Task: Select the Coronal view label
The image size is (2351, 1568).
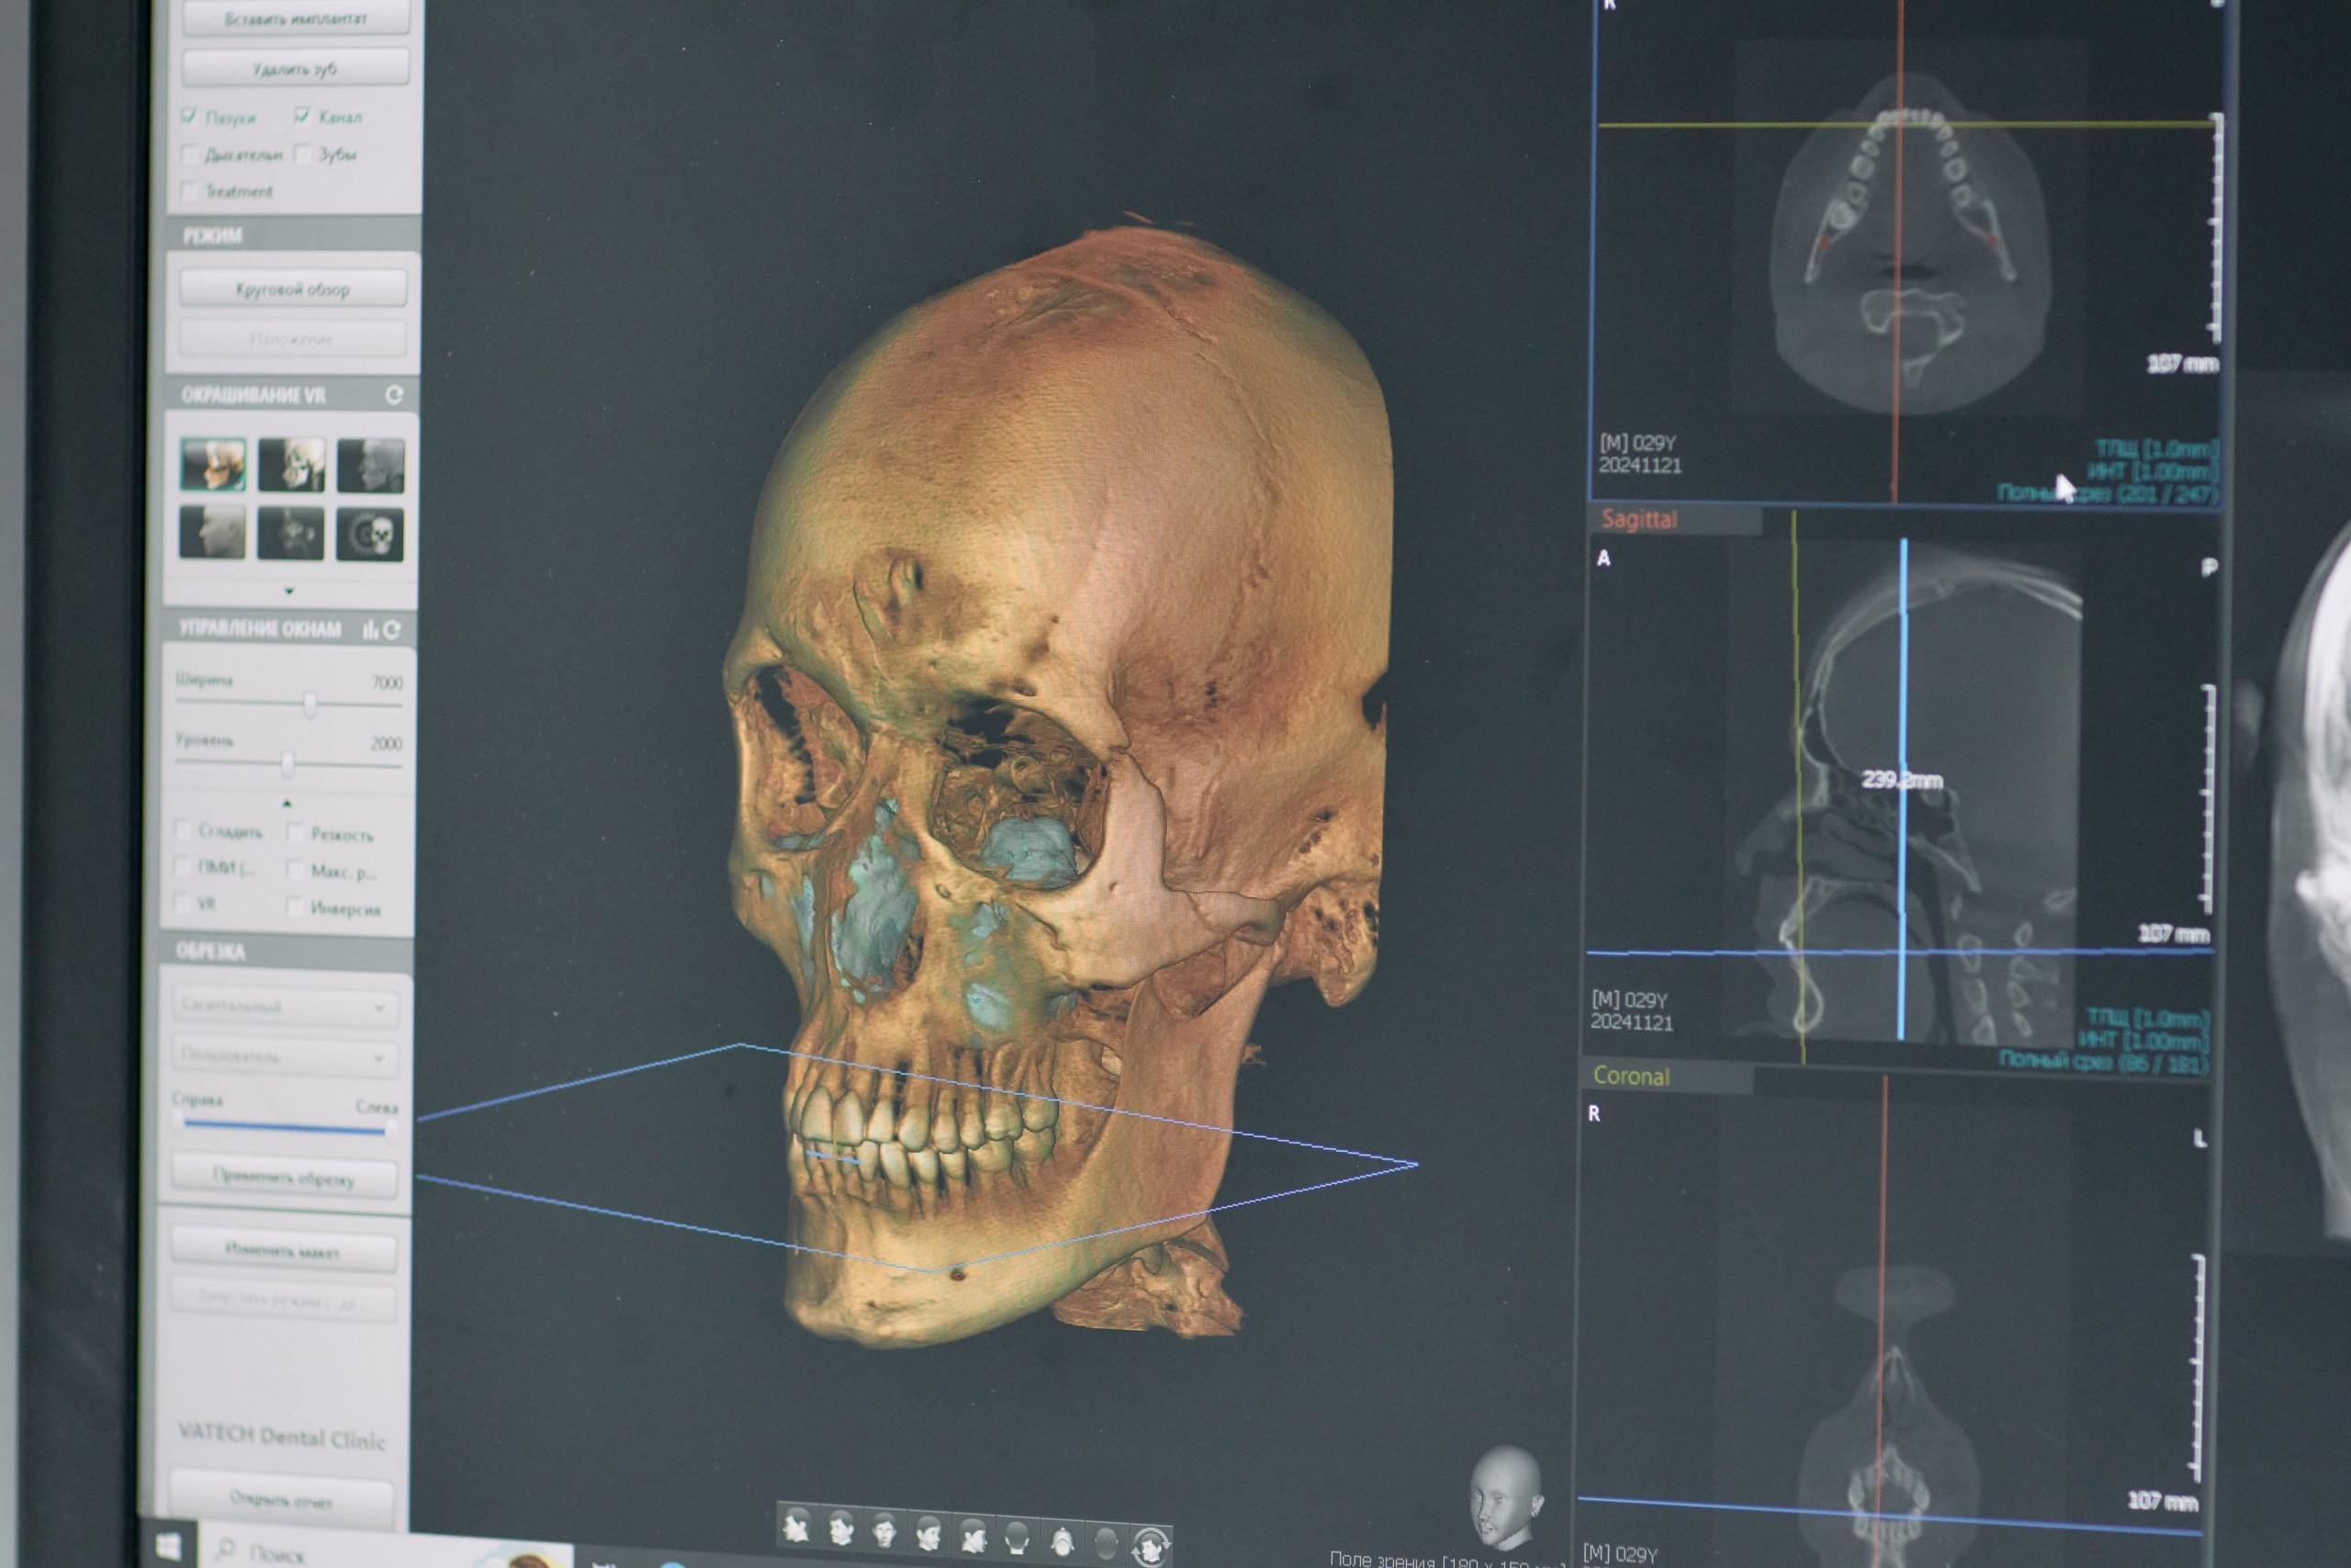Action: (x=1630, y=1076)
